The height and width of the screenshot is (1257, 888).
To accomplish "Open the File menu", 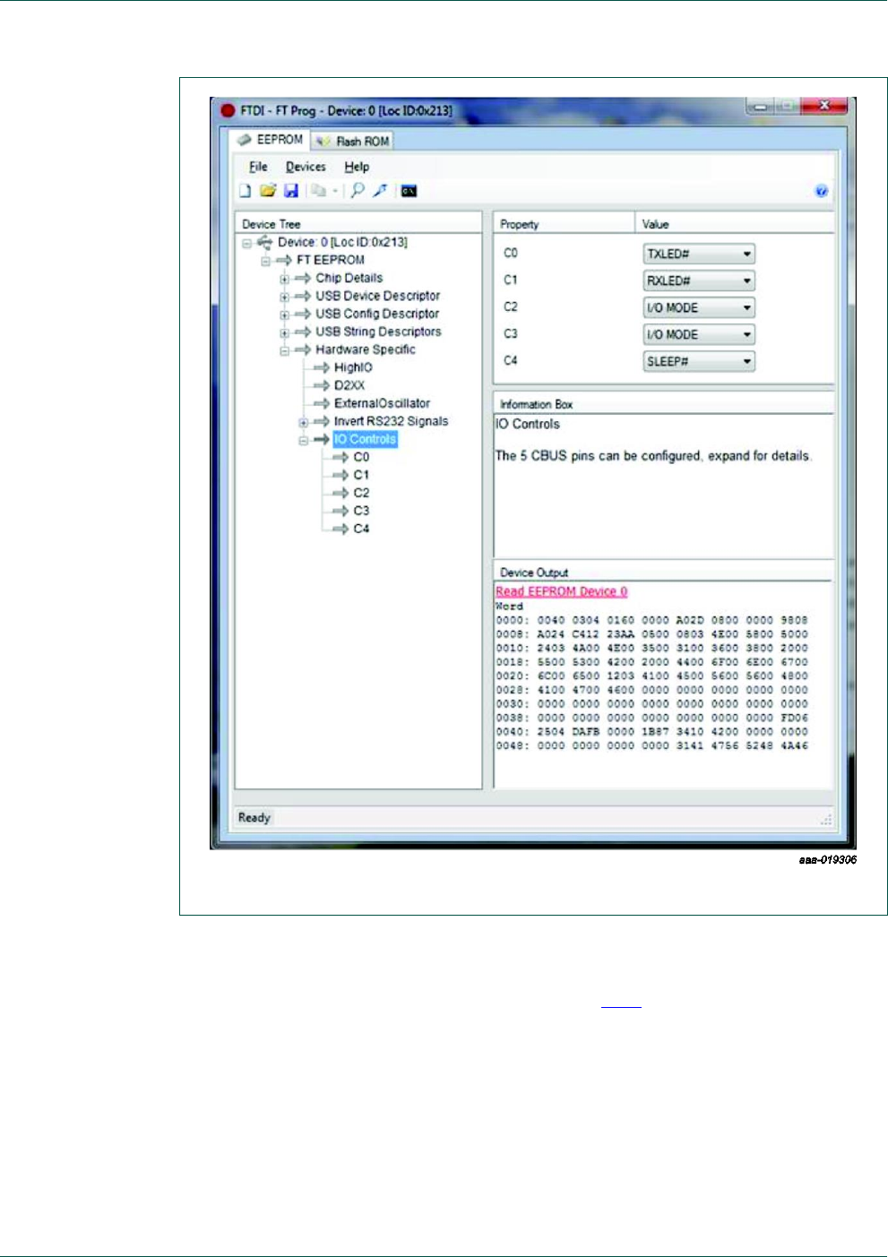I will click(x=258, y=167).
